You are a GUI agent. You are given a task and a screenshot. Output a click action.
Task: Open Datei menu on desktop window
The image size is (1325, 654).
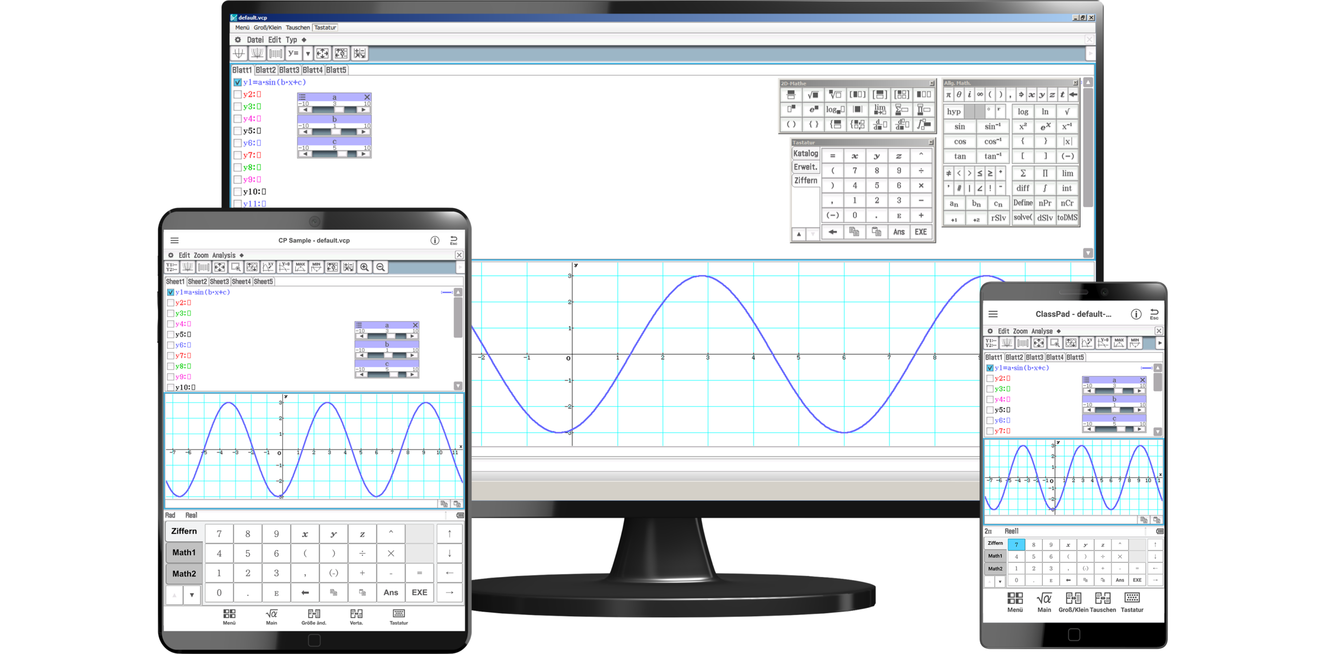click(255, 40)
